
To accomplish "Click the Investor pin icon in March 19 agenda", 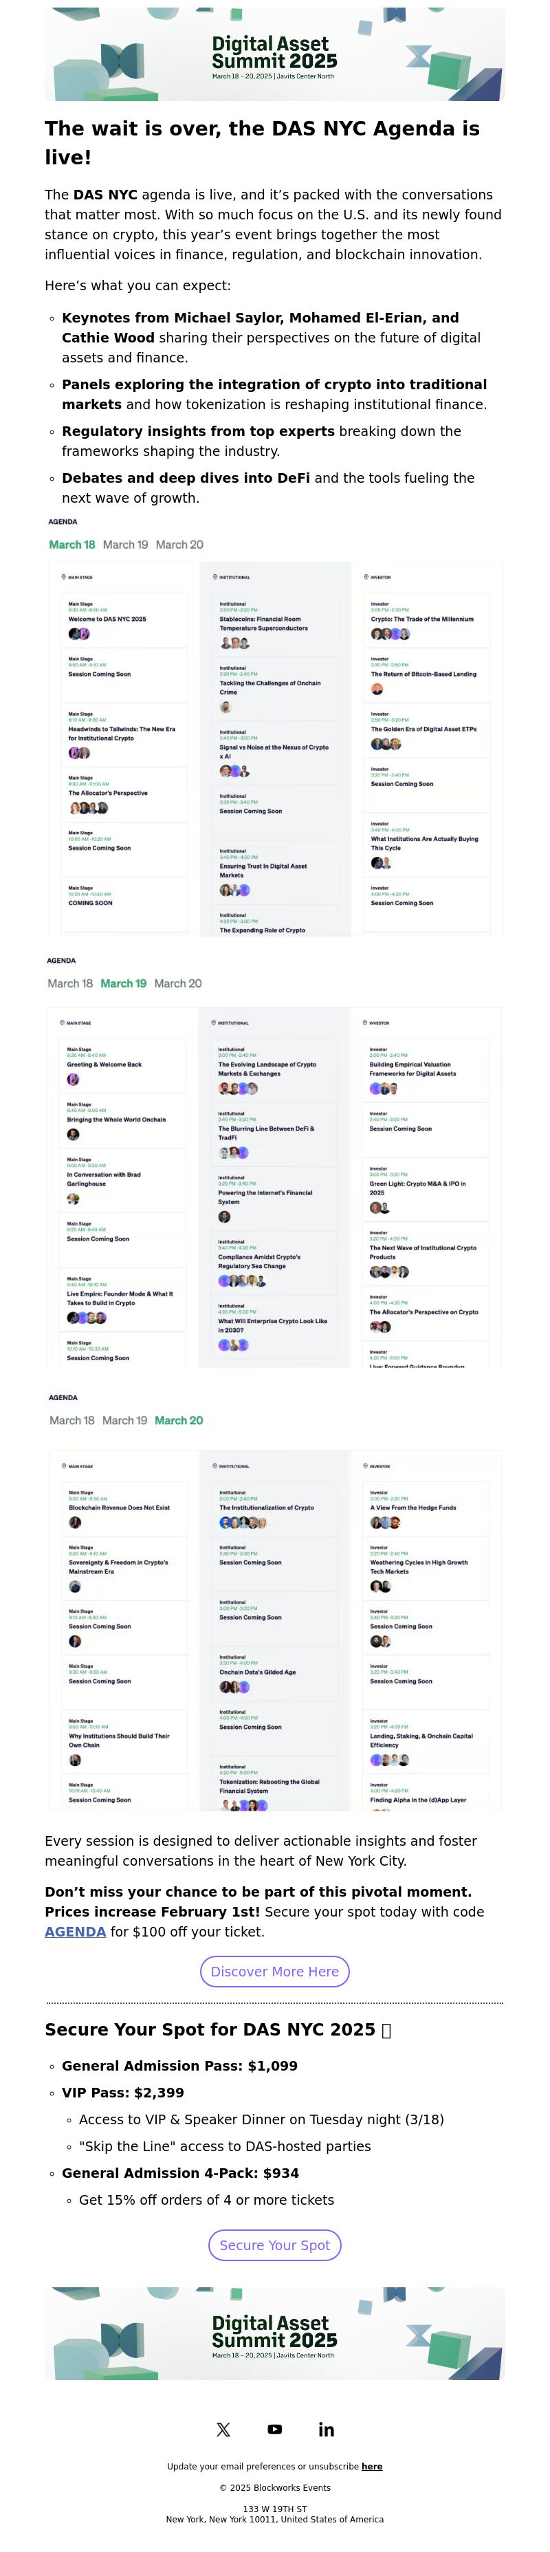I will (x=364, y=1023).
